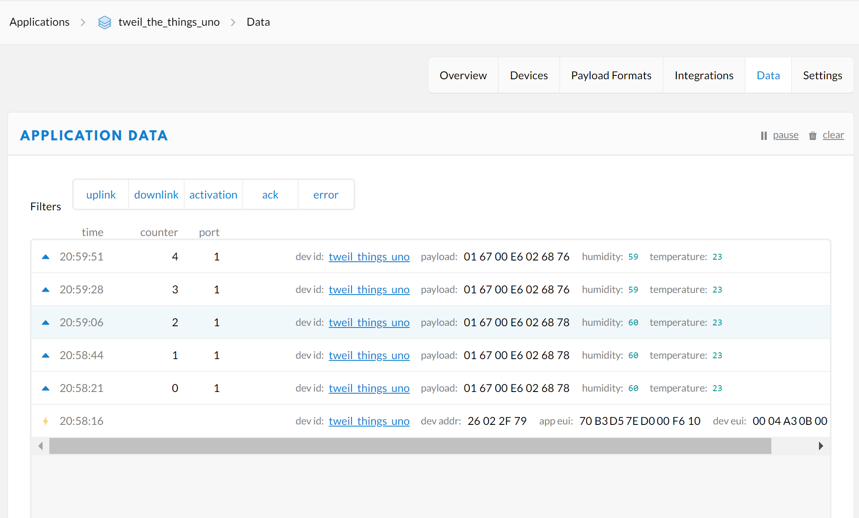Open dev id link in counter 2 row
Screen dimensions: 859x518
coord(369,322)
